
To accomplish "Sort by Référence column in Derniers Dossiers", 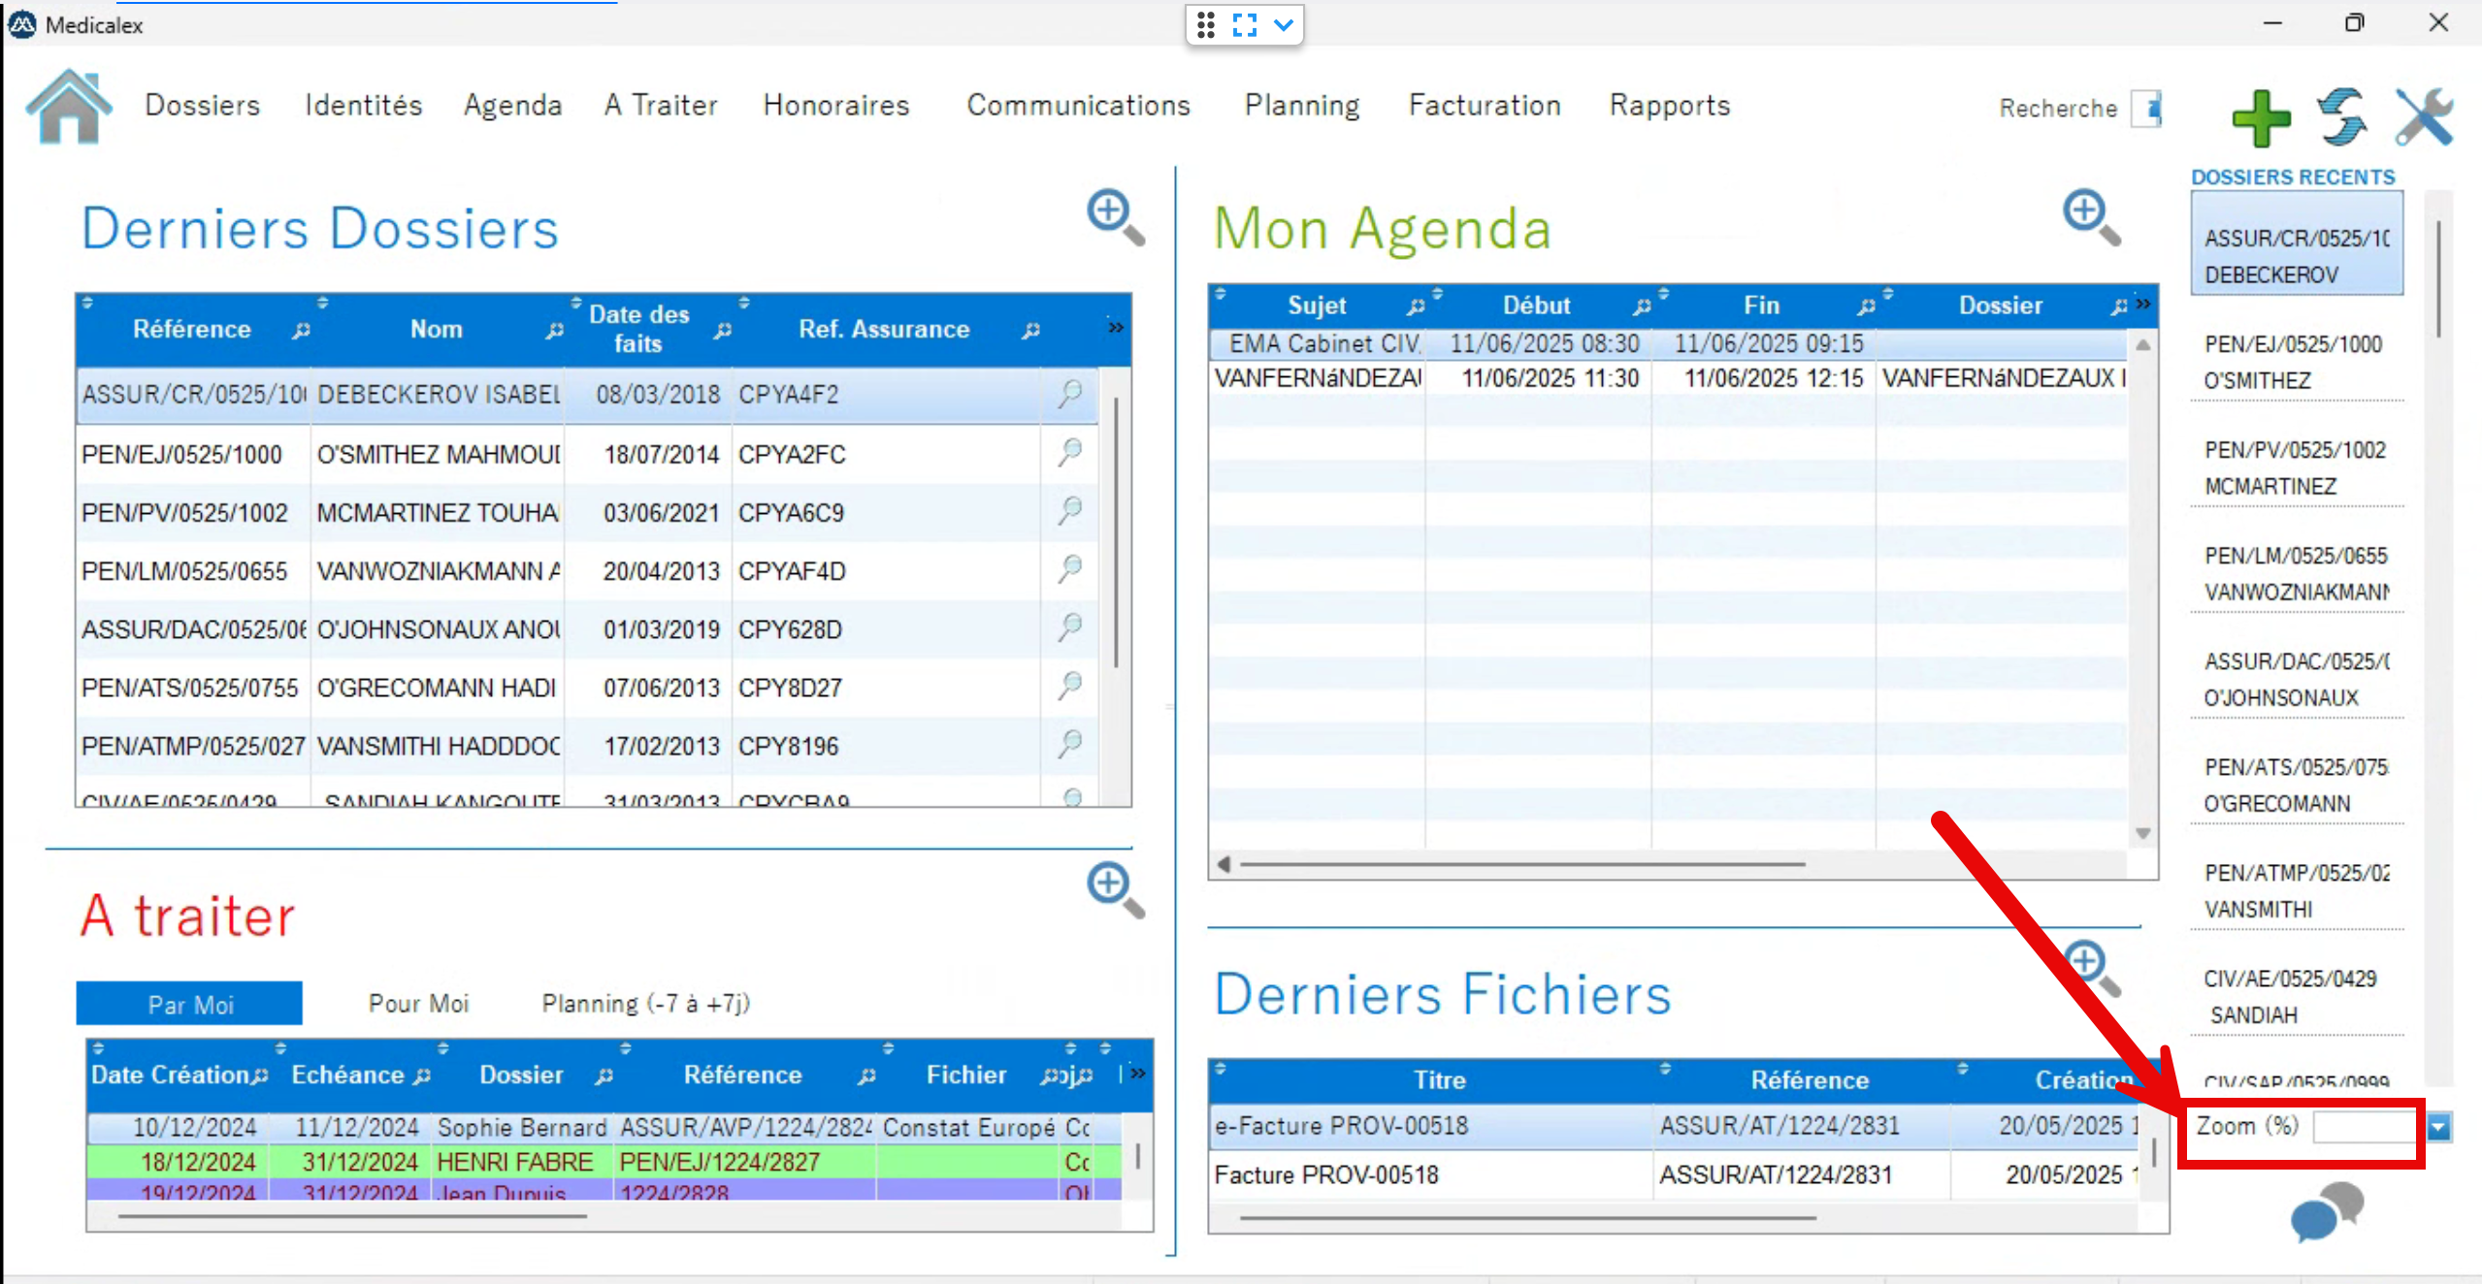I will pos(191,330).
